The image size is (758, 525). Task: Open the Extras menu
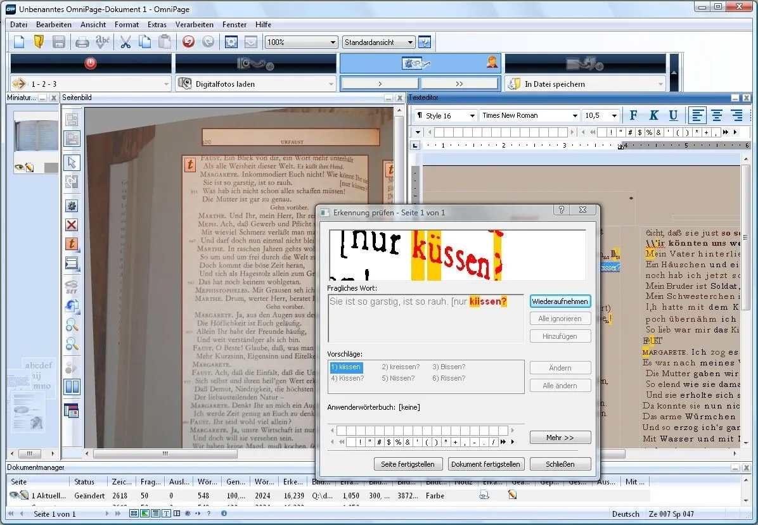(157, 25)
